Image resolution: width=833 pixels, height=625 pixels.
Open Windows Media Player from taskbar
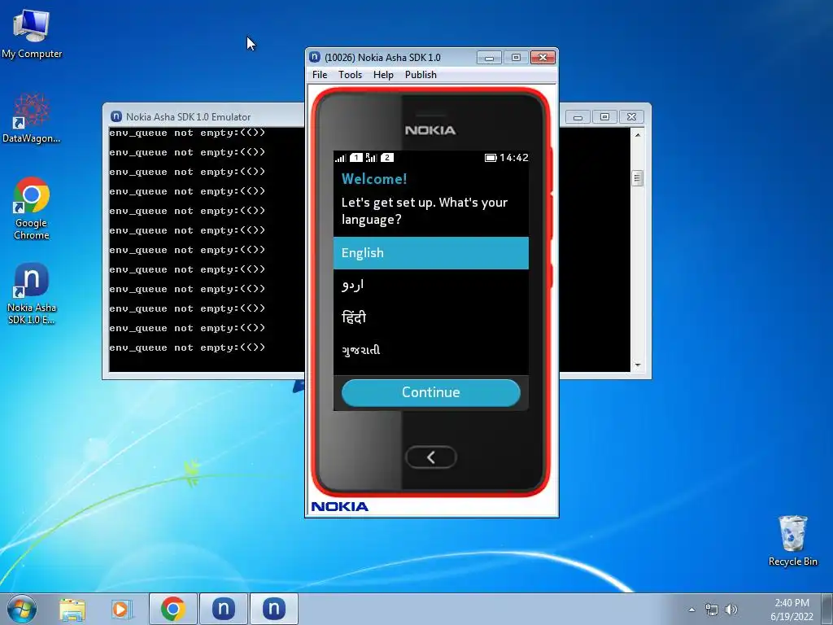(x=122, y=609)
